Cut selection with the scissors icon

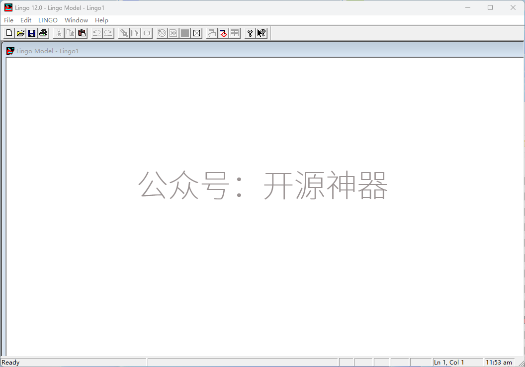pos(59,33)
